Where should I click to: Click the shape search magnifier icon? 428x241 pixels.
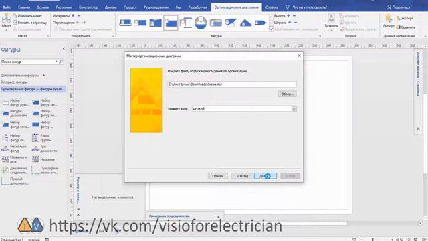[61, 62]
